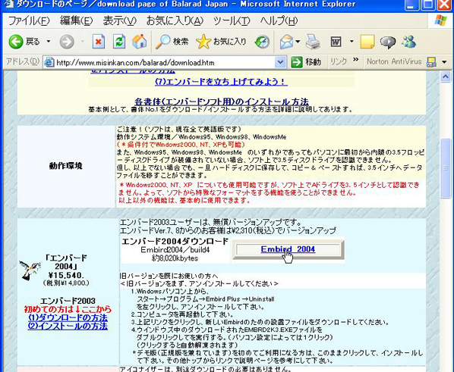Click the green-grey Forward arrow button
454x372 pixels.
point(67,42)
